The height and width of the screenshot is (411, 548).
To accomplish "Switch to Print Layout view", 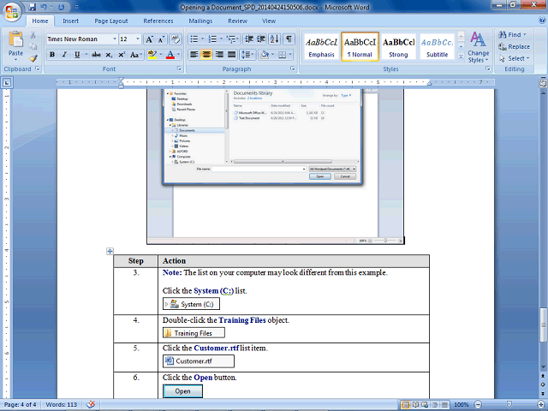I will (406, 405).
